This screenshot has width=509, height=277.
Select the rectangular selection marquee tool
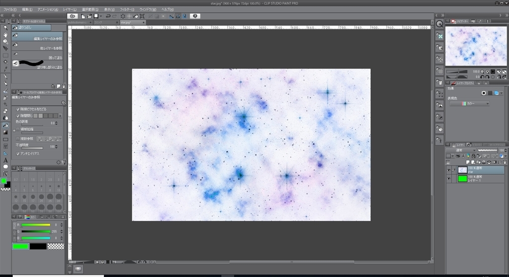(x=5, y=55)
